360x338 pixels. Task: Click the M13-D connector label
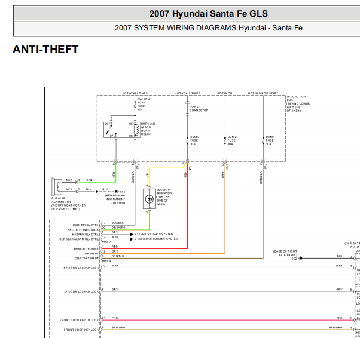click(x=106, y=242)
